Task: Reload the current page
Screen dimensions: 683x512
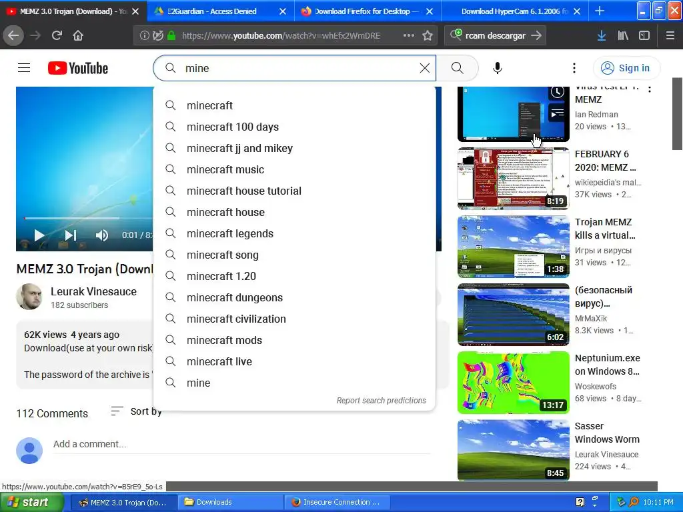Action: [x=57, y=35]
